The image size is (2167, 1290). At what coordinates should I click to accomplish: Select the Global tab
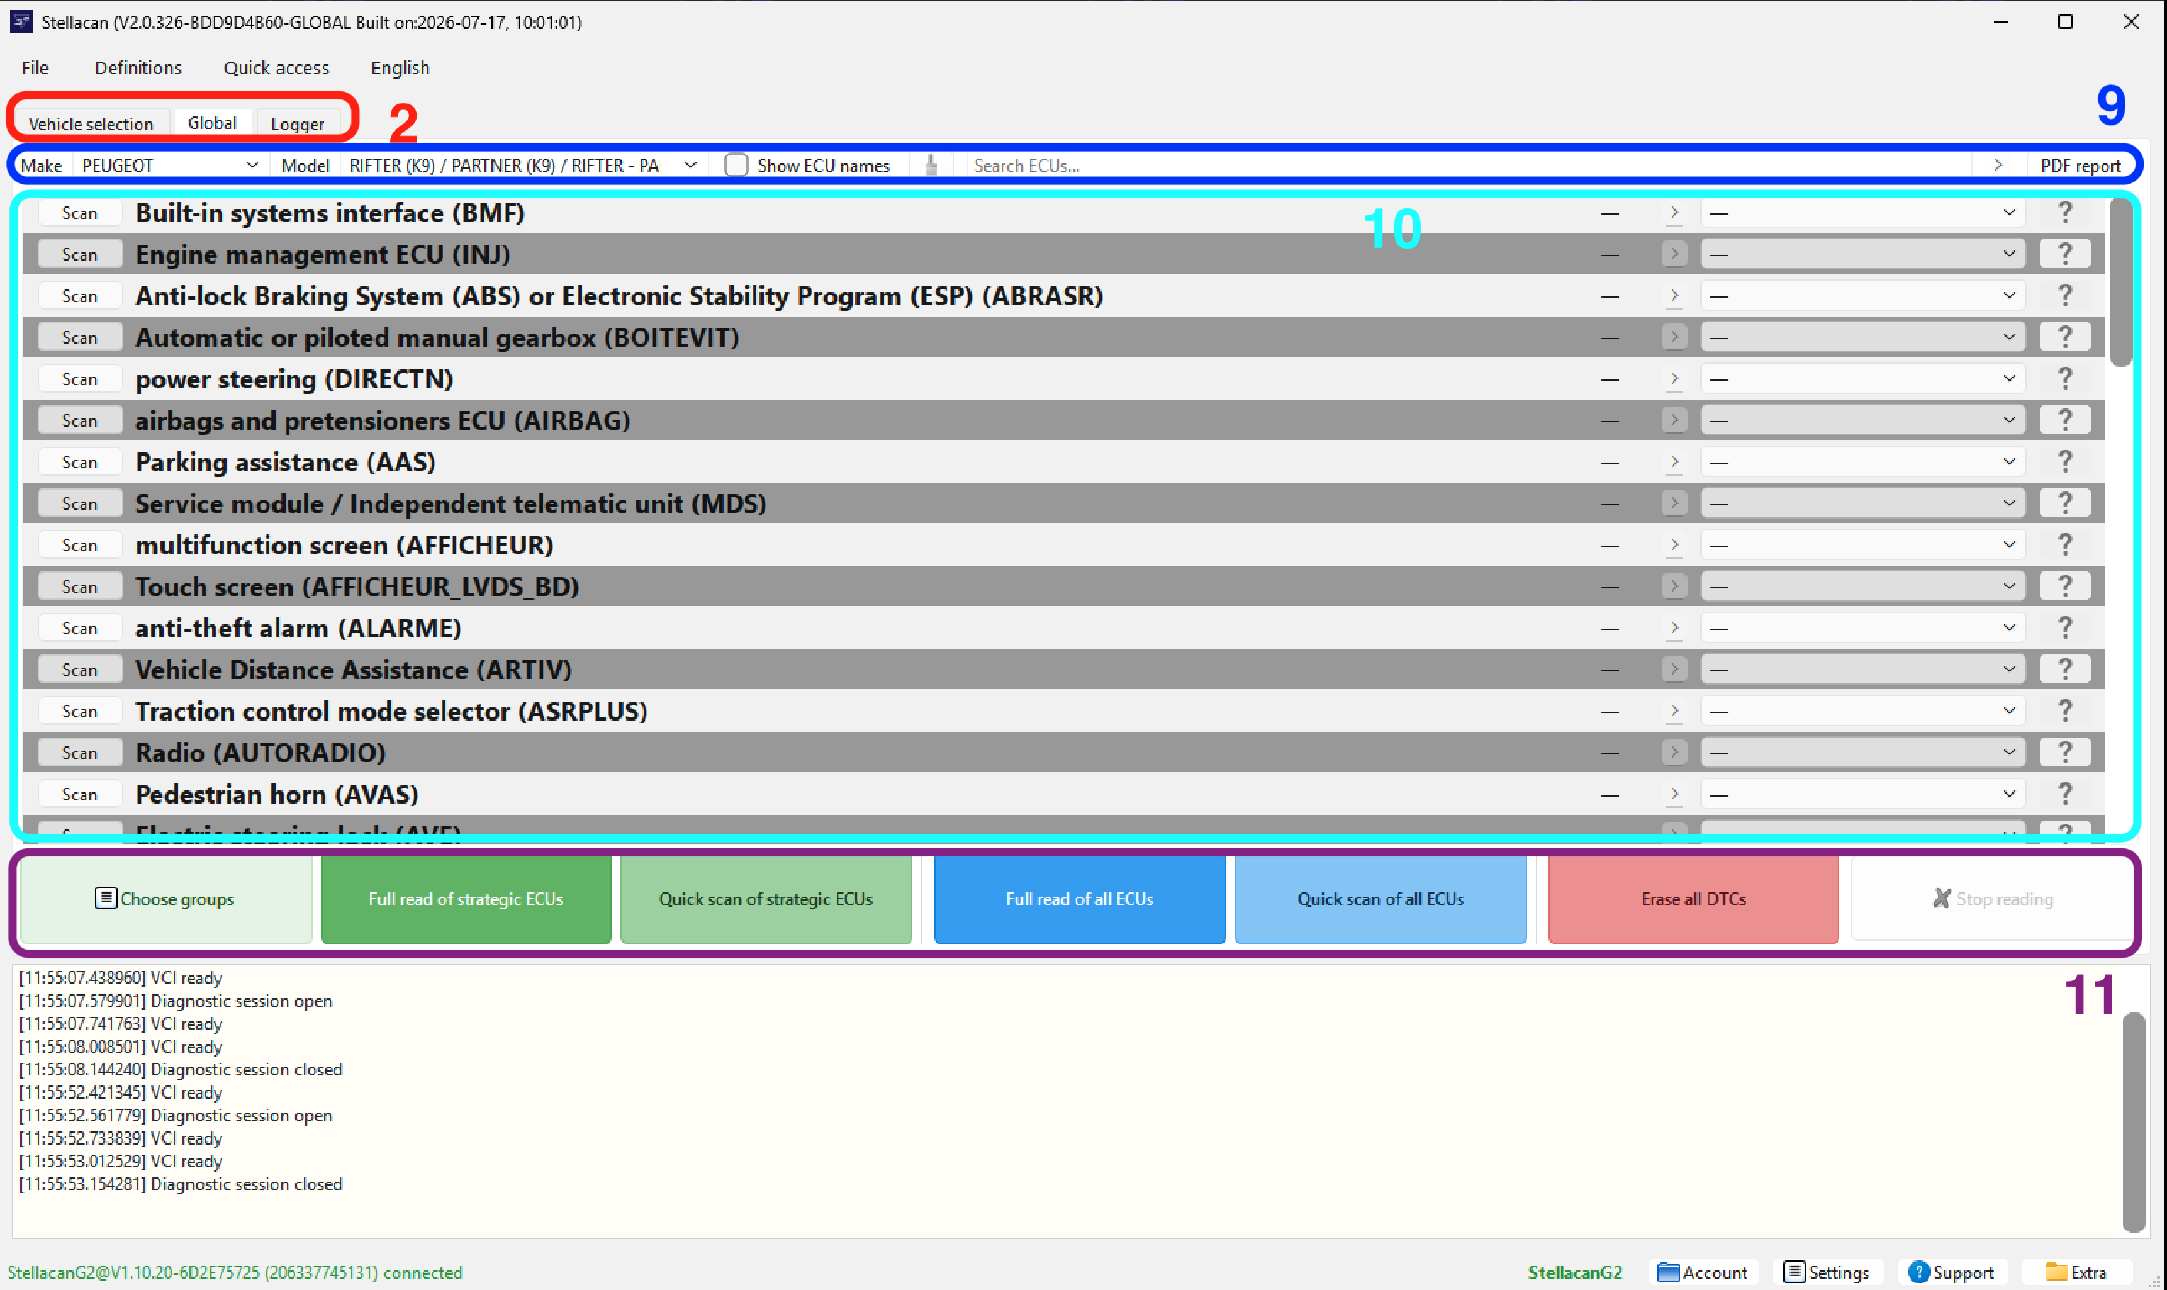[x=212, y=123]
